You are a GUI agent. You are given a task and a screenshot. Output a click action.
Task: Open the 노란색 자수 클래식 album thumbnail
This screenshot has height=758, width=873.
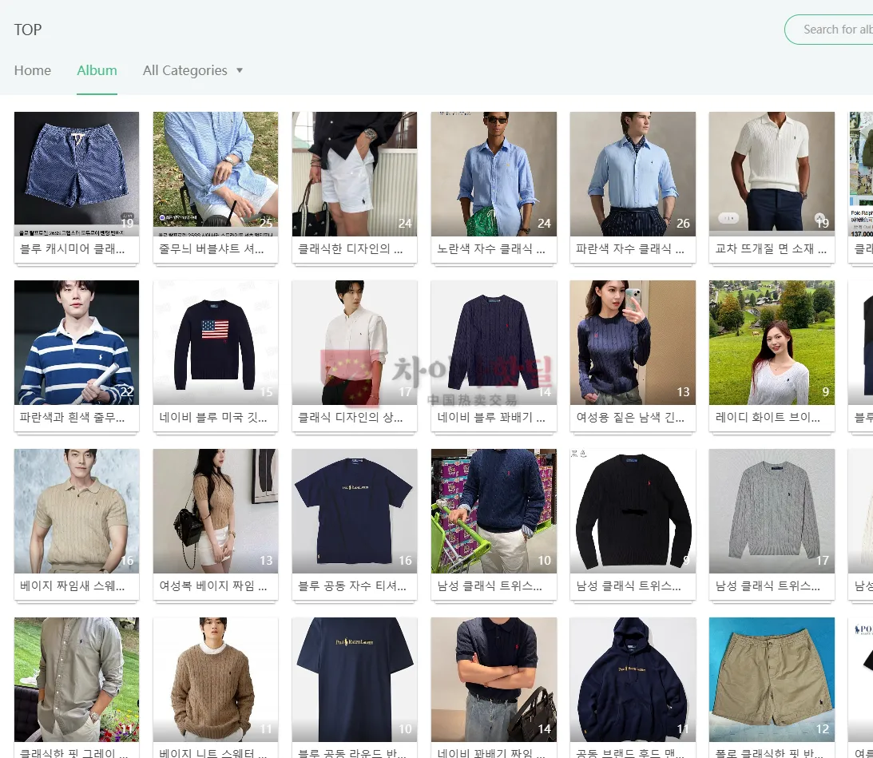pyautogui.click(x=494, y=174)
